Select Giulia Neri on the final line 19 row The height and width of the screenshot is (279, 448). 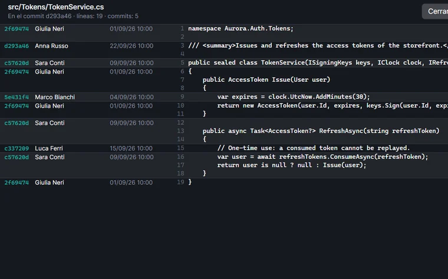pos(50,183)
